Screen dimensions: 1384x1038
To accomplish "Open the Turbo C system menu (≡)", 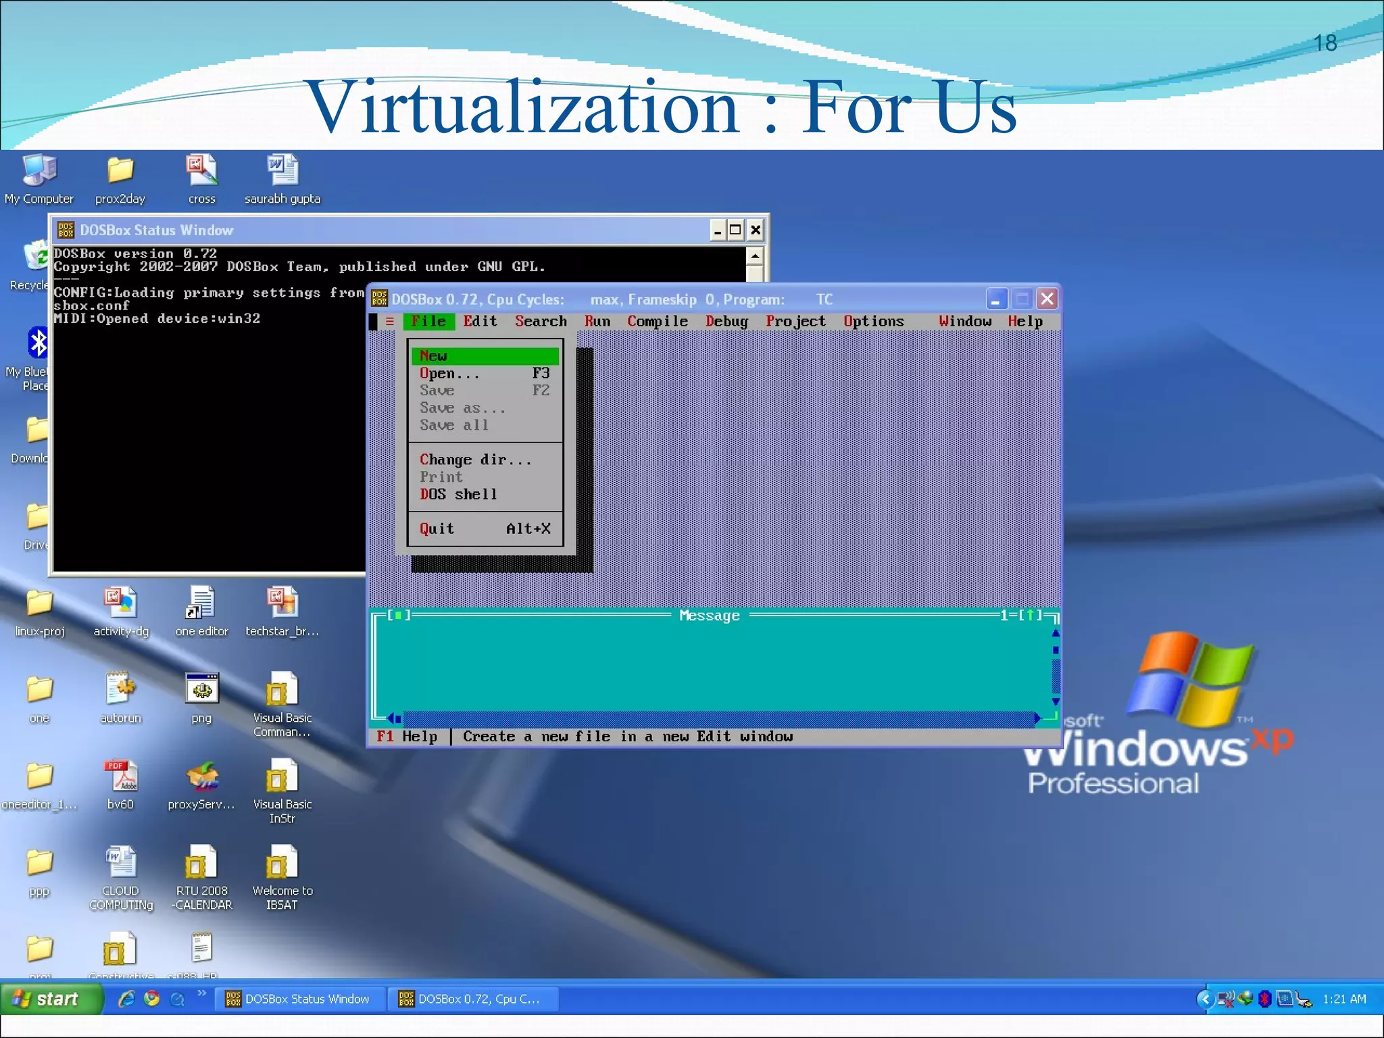I will 389,322.
